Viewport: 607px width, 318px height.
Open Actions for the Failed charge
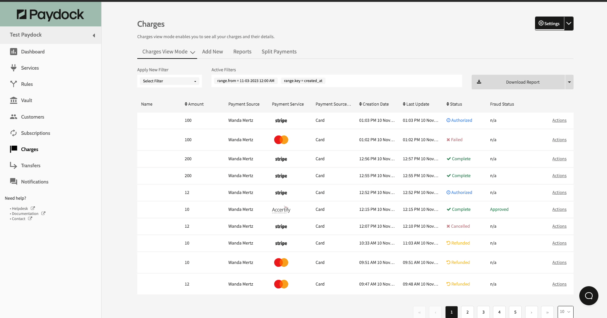click(559, 140)
